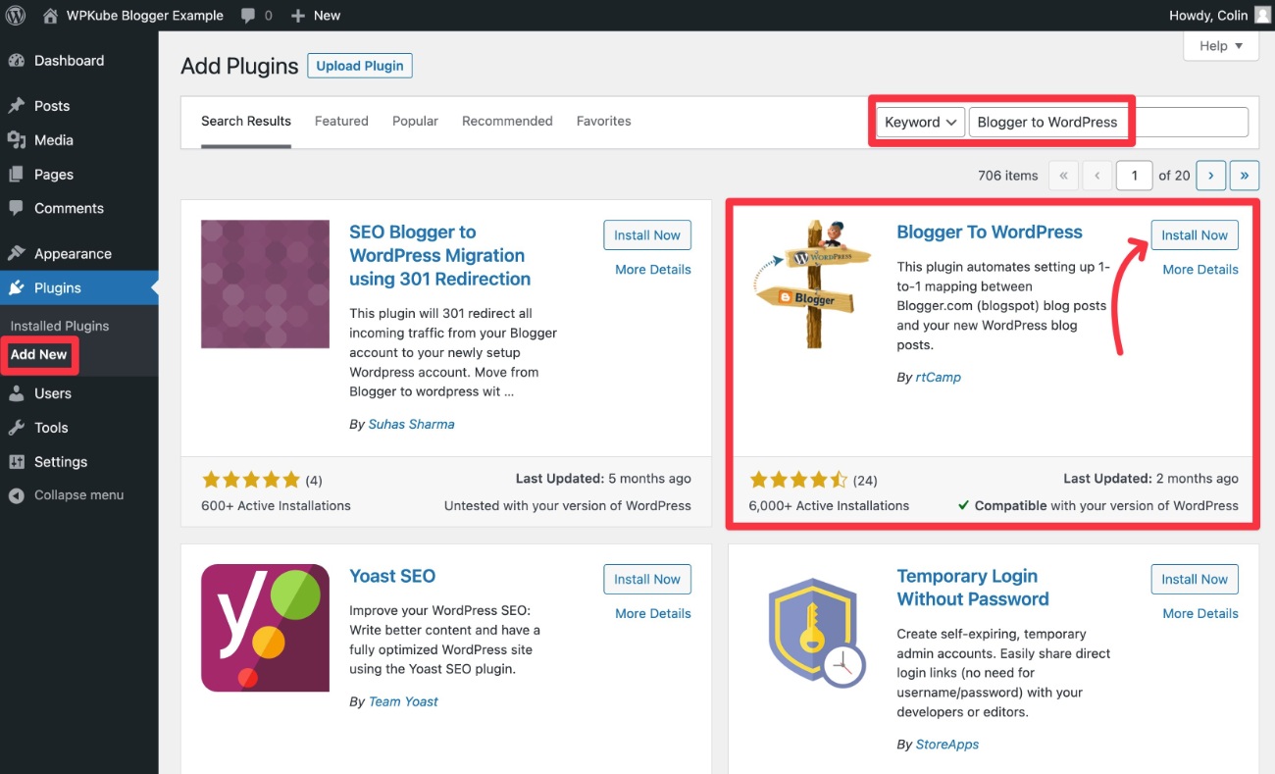Open the StoreApps author link

click(x=947, y=745)
